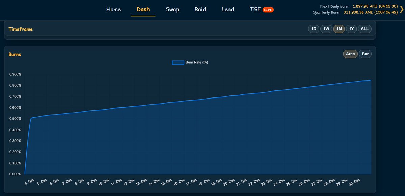
Task: Open the Raid section
Action: point(200,9)
